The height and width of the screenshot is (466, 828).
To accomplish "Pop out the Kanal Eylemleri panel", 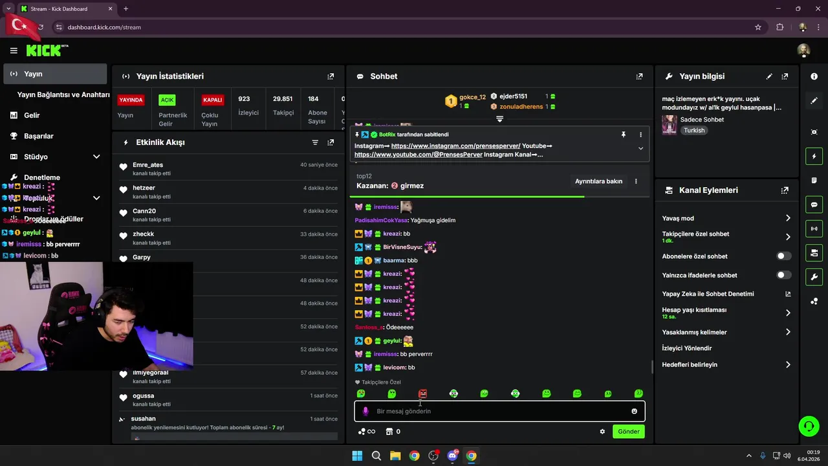I will [785, 190].
